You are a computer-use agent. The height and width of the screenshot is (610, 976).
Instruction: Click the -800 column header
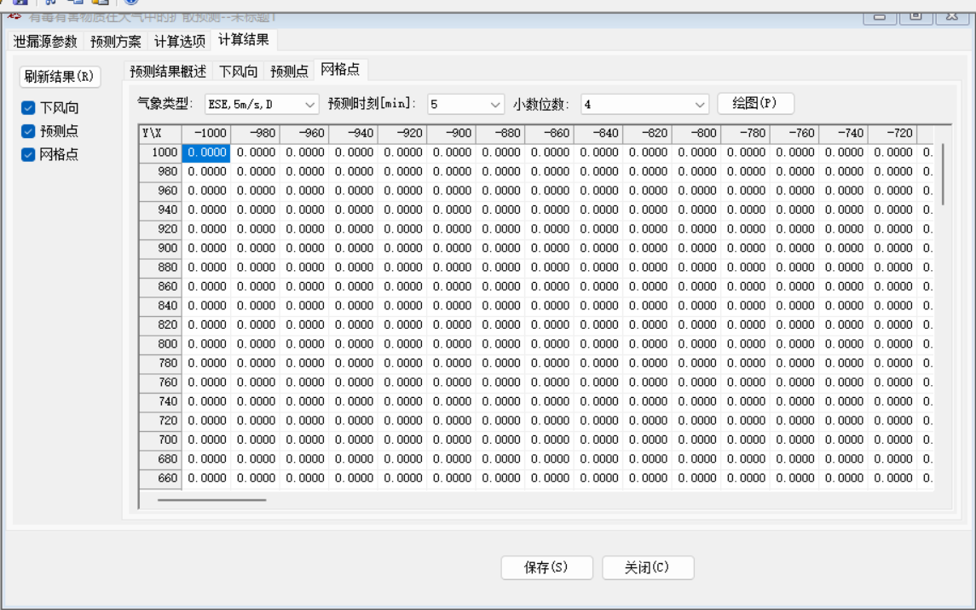point(696,134)
